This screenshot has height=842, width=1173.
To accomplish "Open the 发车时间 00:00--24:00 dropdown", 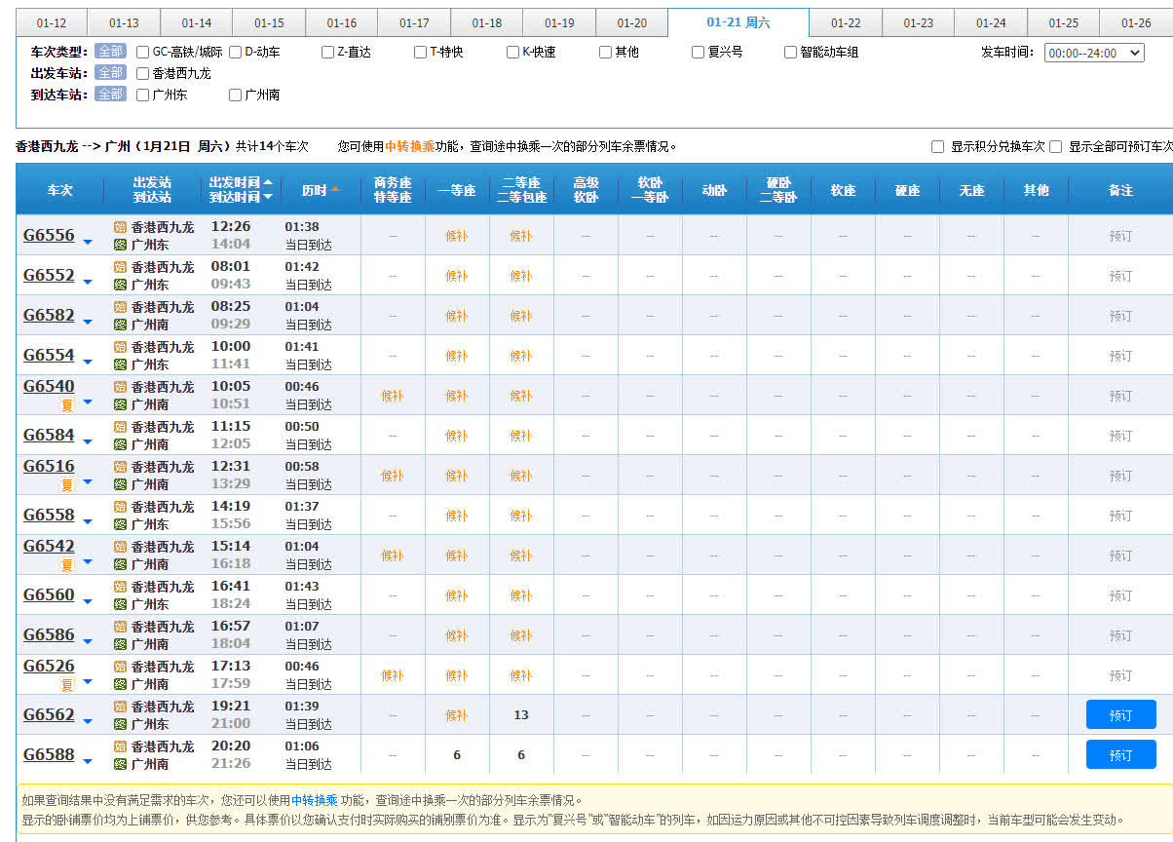I will pyautogui.click(x=1093, y=53).
